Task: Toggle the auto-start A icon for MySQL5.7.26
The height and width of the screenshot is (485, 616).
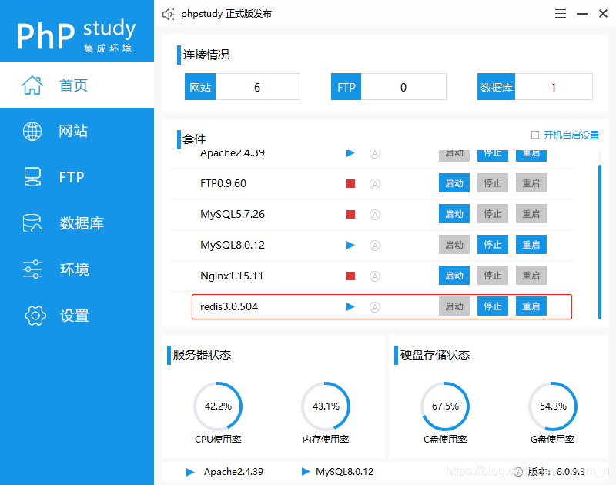Action: click(x=375, y=215)
